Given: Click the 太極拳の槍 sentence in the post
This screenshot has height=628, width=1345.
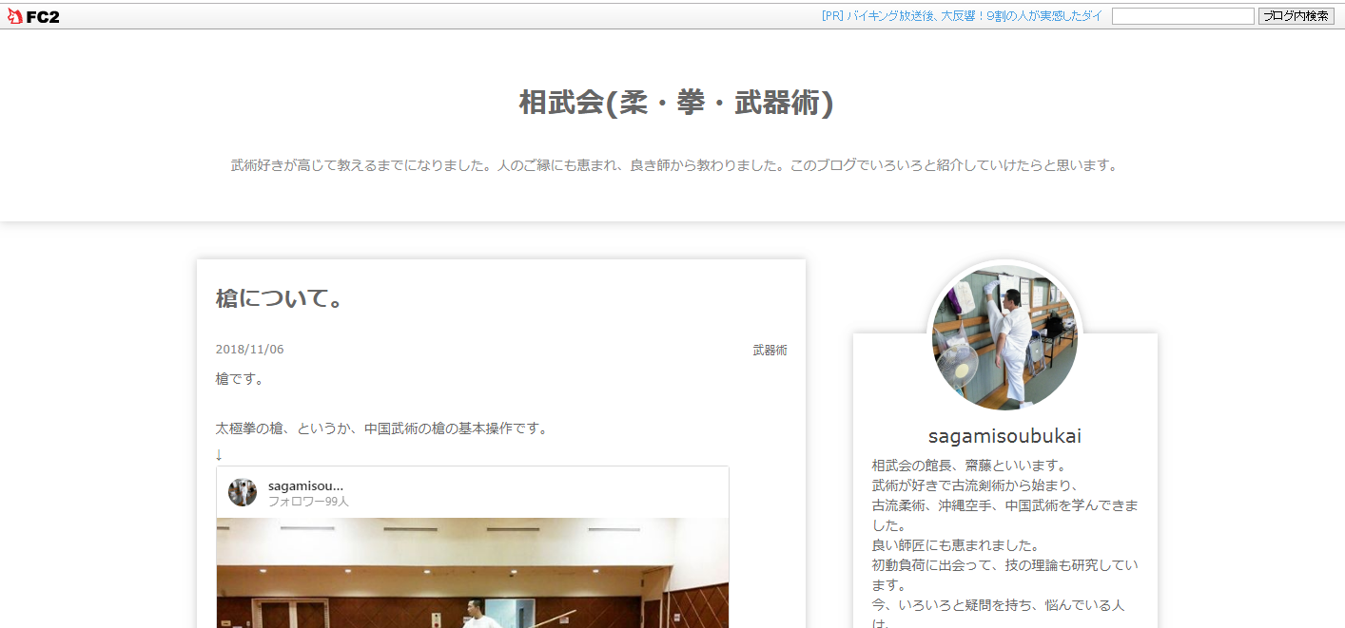Looking at the screenshot, I should click(x=381, y=428).
